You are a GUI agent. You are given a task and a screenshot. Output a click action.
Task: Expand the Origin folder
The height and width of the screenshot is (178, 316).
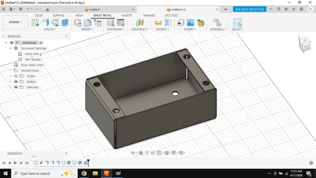[10, 76]
